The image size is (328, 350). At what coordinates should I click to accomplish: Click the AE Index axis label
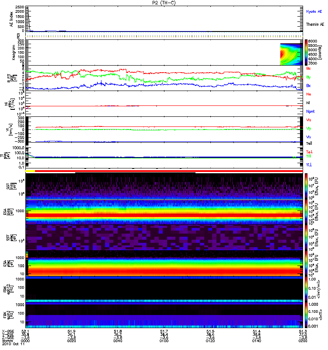point(11,19)
